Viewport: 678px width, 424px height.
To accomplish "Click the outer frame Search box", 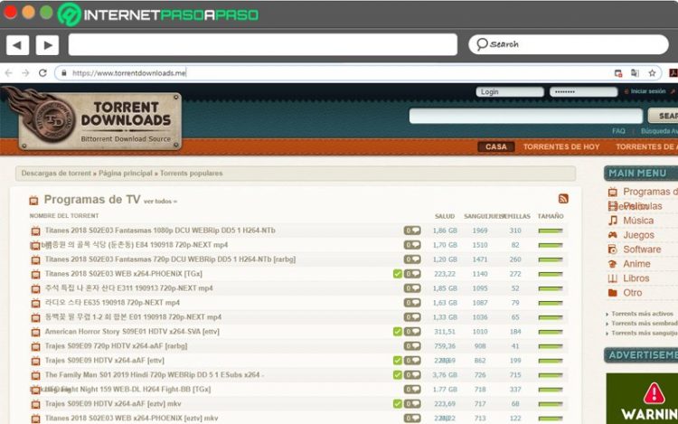I will coord(569,44).
